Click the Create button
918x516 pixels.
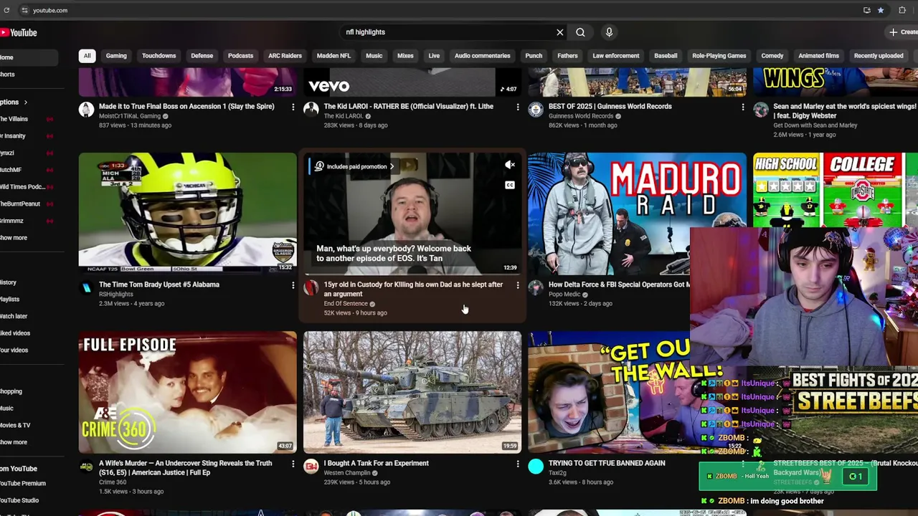(x=902, y=32)
